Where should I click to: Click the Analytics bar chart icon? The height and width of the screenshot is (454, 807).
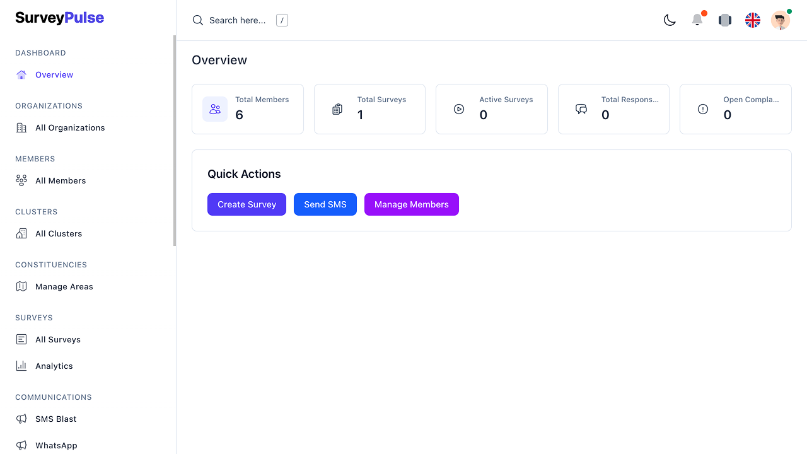pos(21,366)
